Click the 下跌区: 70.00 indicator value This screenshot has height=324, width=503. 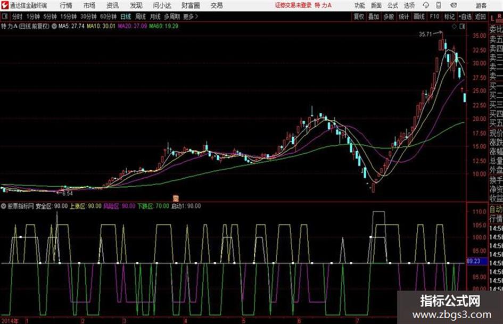[x=153, y=206]
